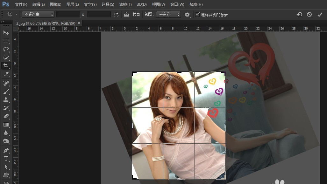Screen dimensions: 327x184
Task: Open the 不受约束 aspect ratio dropdown
Action: 38,14
